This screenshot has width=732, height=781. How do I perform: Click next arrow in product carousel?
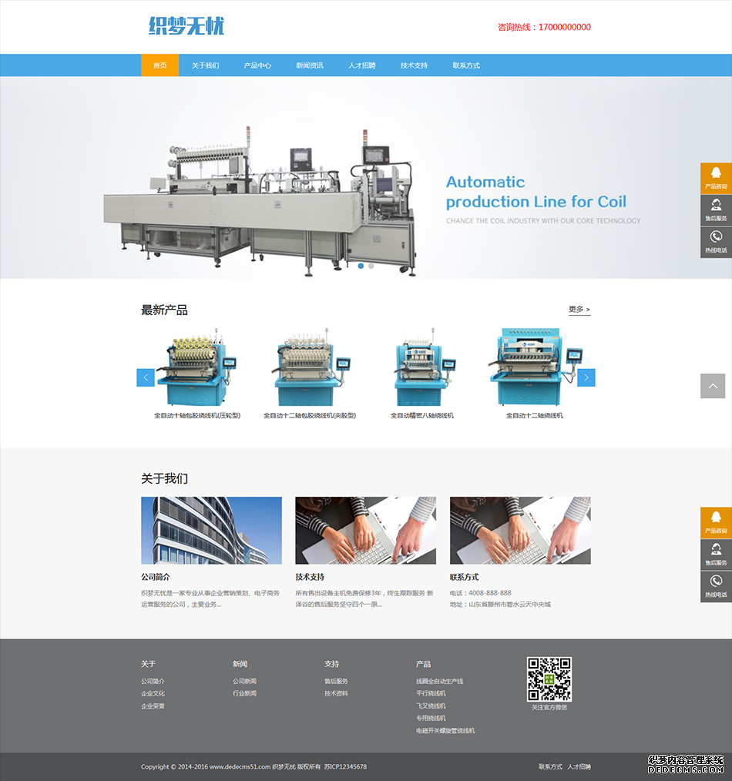586,377
